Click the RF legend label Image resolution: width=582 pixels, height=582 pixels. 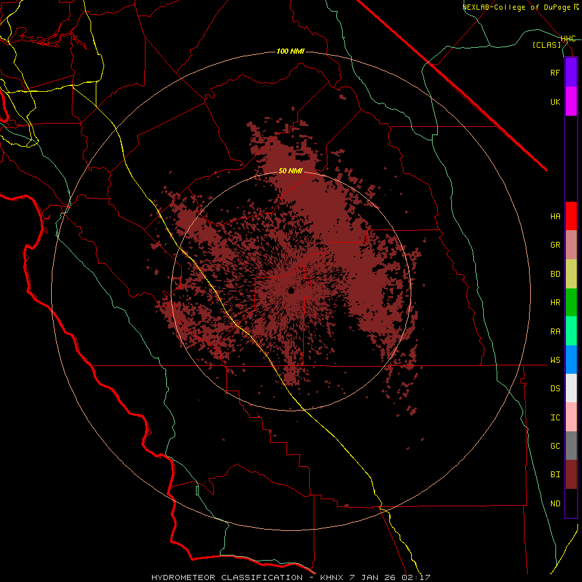(x=555, y=72)
